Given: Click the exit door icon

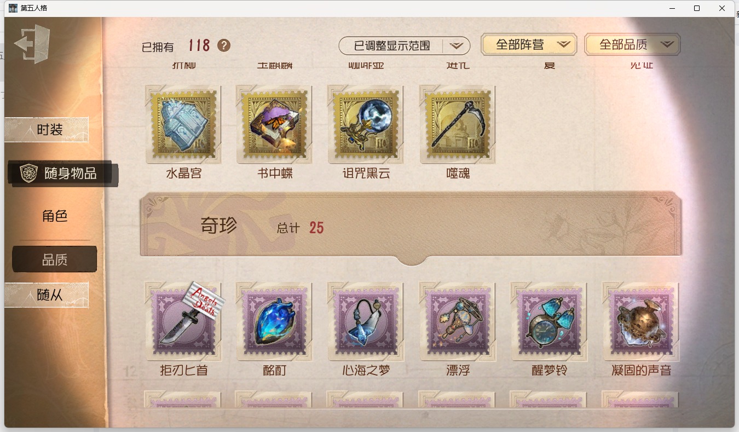Looking at the screenshot, I should (x=32, y=44).
